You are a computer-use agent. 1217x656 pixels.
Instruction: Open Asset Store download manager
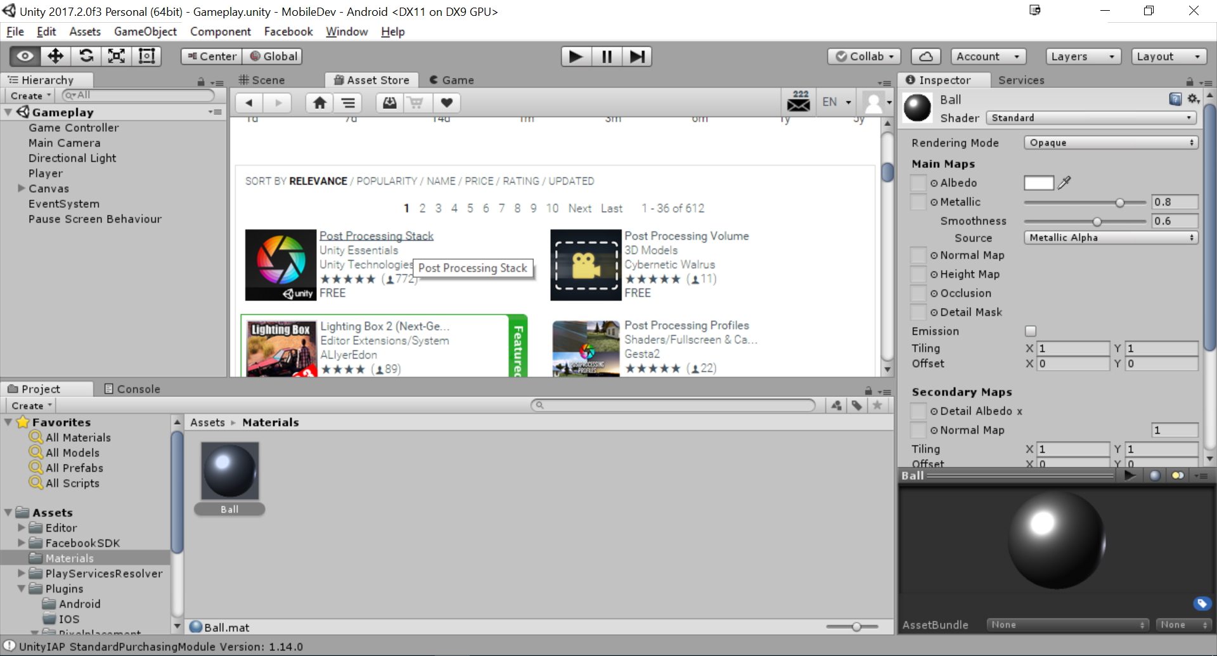point(390,103)
